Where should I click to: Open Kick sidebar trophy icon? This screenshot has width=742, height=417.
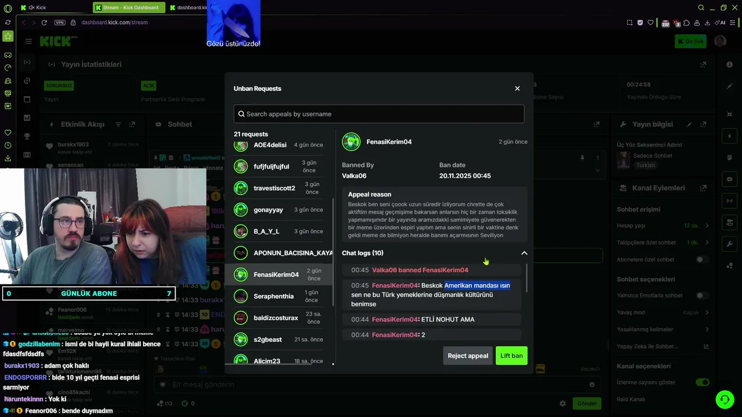click(x=27, y=136)
